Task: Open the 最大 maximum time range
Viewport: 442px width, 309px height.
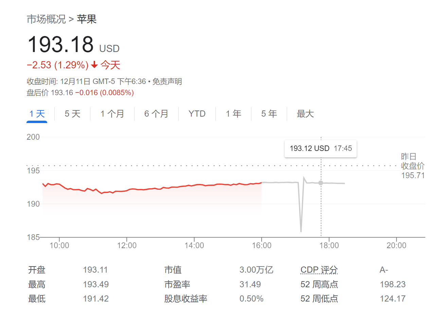Action: click(305, 114)
